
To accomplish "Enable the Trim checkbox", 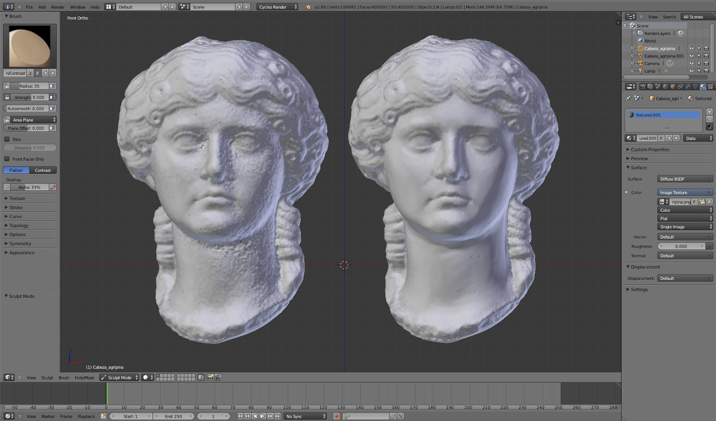I will pyautogui.click(x=7, y=139).
